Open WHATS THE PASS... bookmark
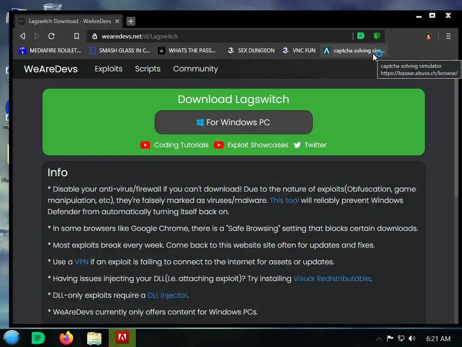This screenshot has width=462, height=347. 187,51
